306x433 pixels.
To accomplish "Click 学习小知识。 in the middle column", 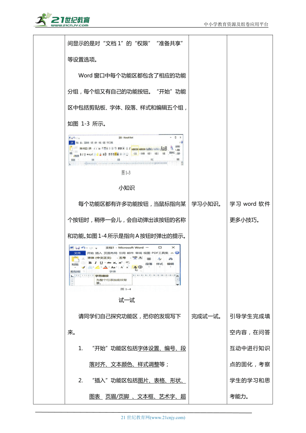I will 207,204.
